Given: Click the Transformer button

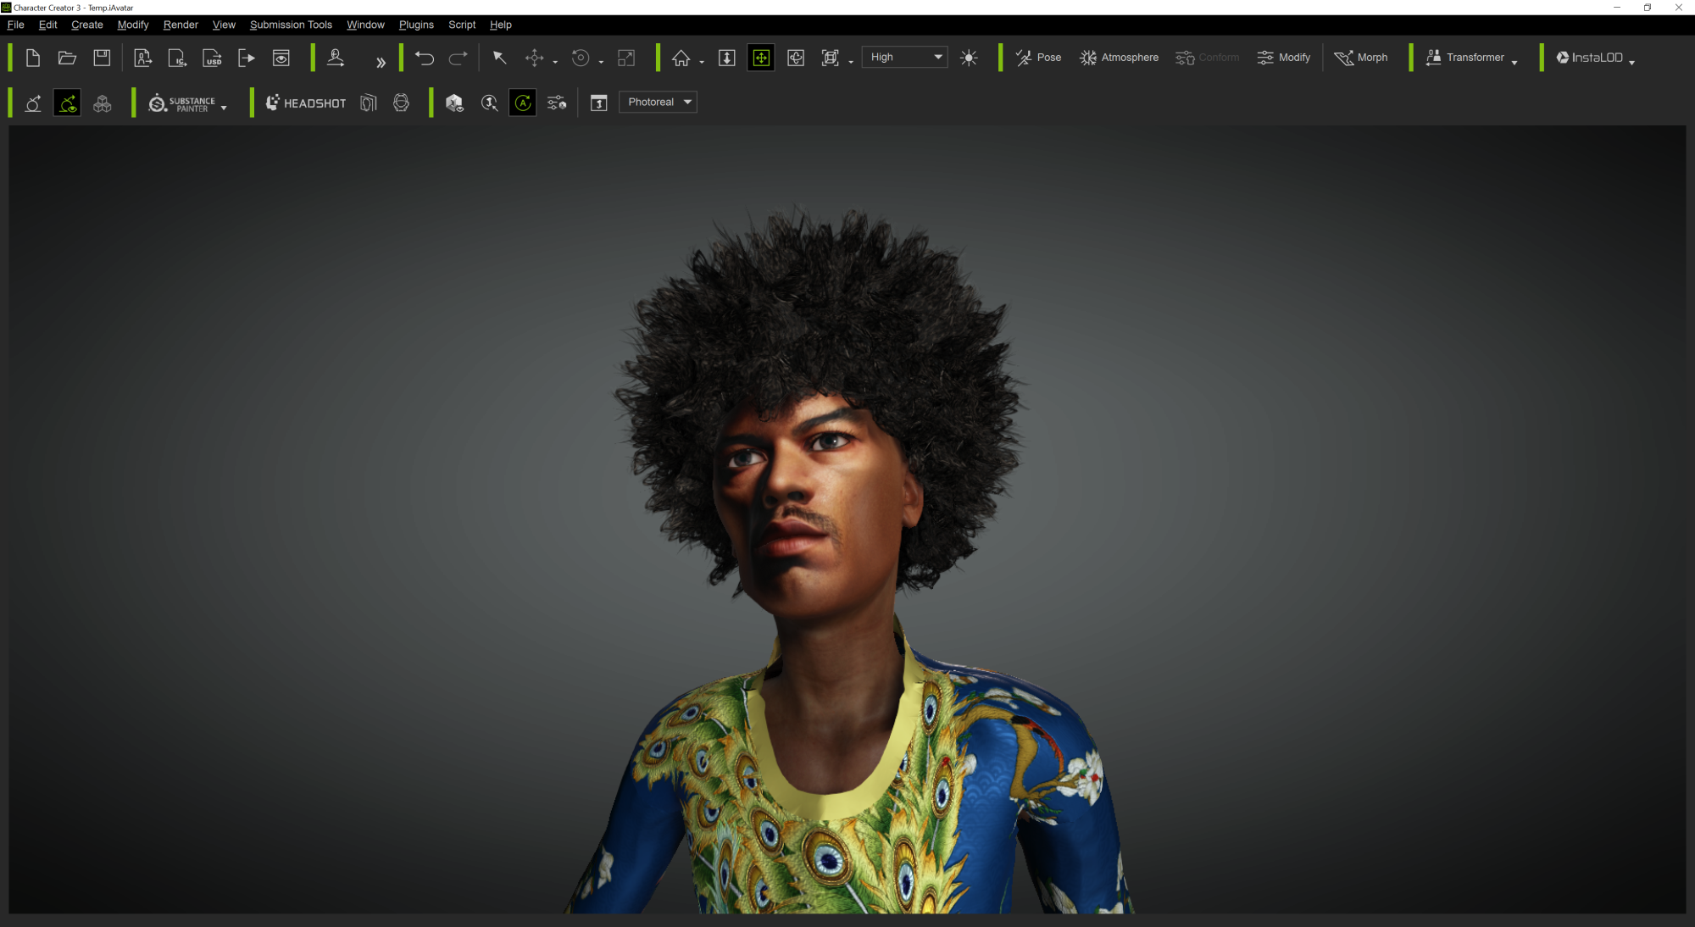Looking at the screenshot, I should pos(1465,58).
